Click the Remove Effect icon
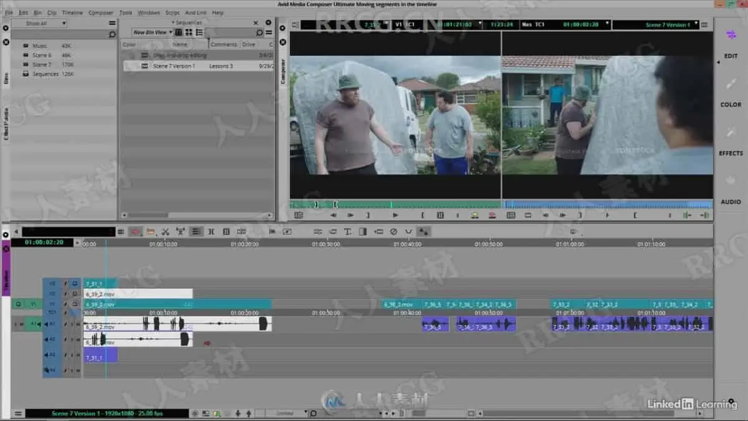This screenshot has height=421, width=748. click(x=393, y=231)
